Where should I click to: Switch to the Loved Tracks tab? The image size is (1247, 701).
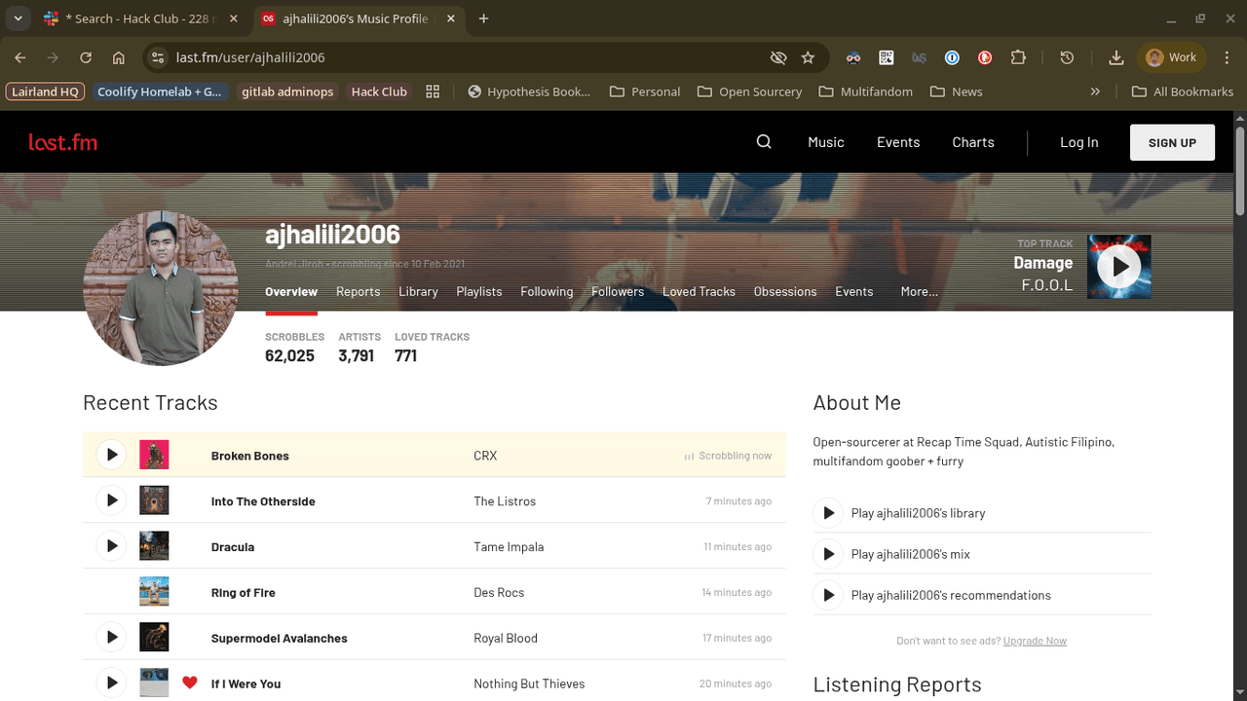click(x=699, y=291)
